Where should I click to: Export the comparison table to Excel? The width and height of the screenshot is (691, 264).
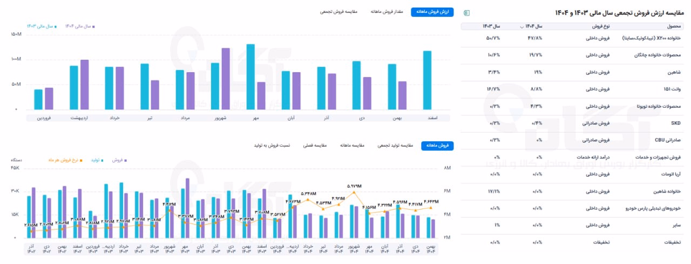pyautogui.click(x=467, y=12)
